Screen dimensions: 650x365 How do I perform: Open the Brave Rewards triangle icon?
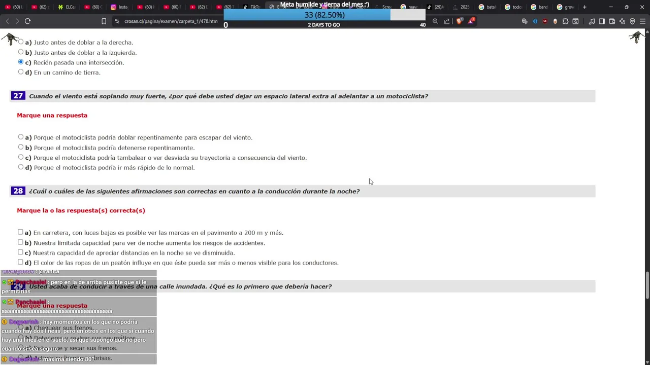tap(471, 21)
